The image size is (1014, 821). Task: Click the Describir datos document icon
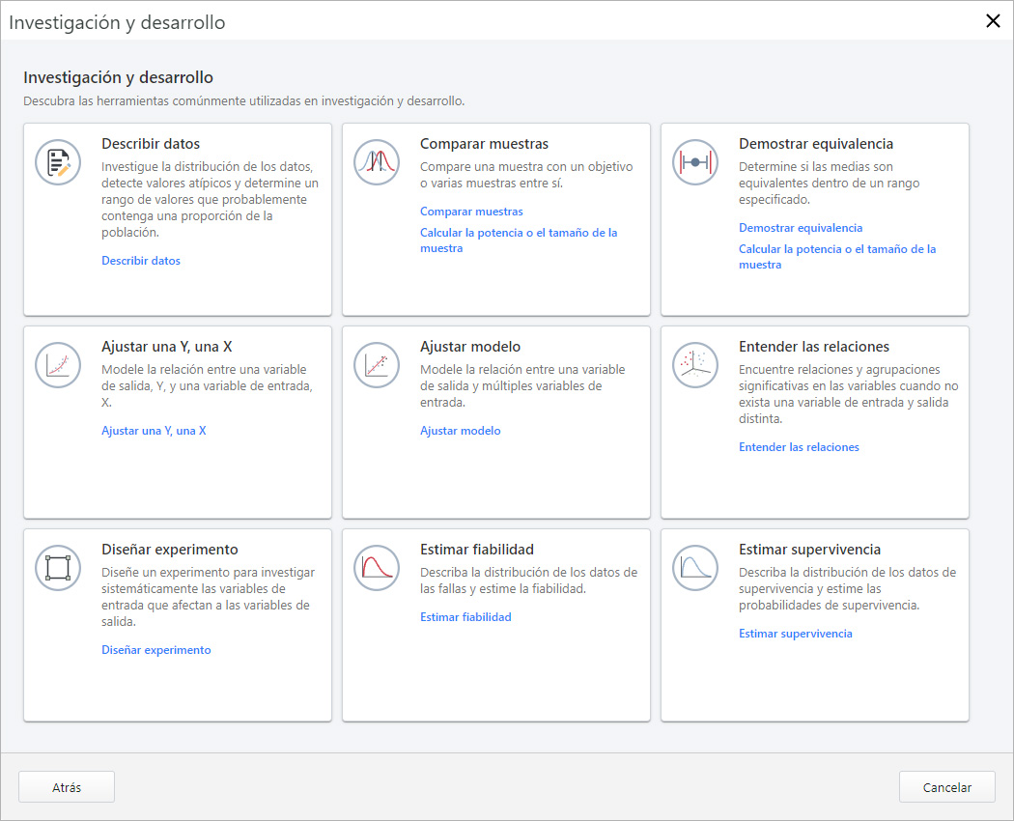click(x=59, y=162)
